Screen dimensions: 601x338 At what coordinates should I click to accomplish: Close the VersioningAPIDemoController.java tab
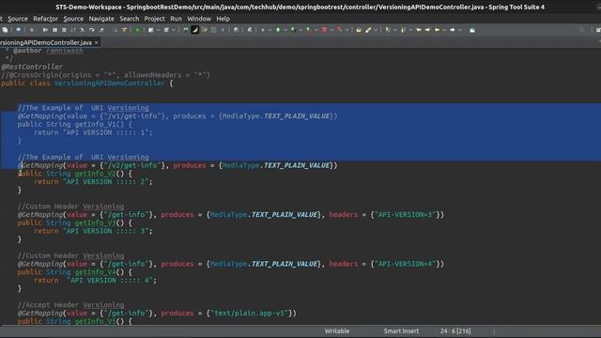[x=96, y=42]
